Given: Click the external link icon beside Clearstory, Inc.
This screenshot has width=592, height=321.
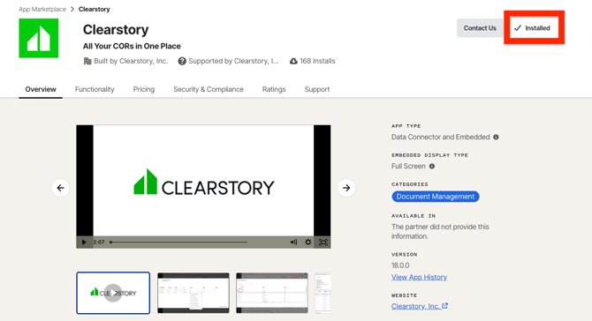Looking at the screenshot, I should click(445, 306).
